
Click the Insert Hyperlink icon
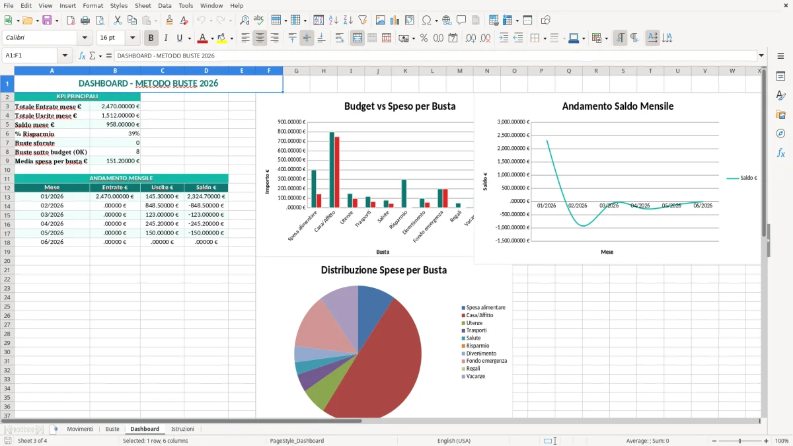pos(447,20)
